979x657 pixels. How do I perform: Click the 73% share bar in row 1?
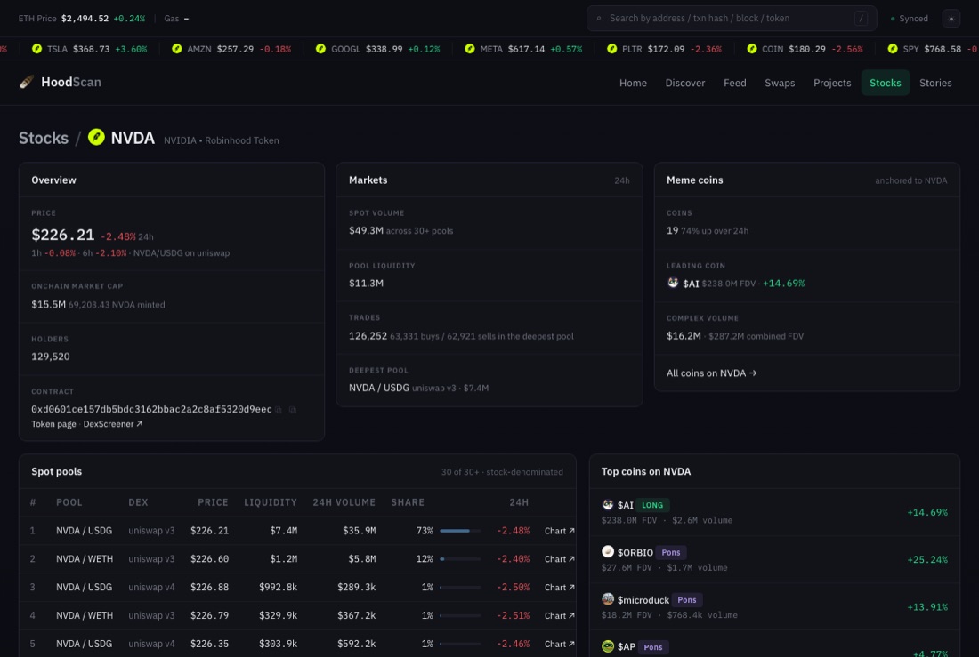pos(460,531)
